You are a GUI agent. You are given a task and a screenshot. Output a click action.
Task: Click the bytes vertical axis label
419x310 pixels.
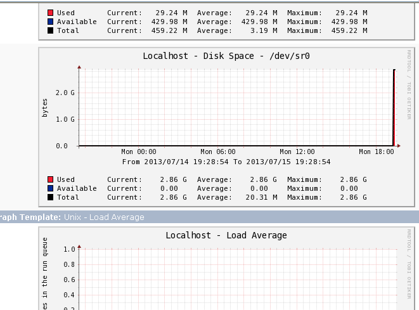pyautogui.click(x=44, y=108)
